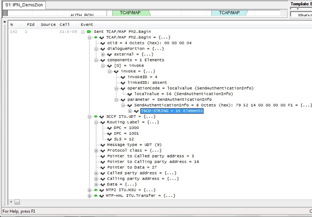Viewport: 312px width, 217px height.
Task: Click the icon beside linkedID: absent
Action: point(123,83)
